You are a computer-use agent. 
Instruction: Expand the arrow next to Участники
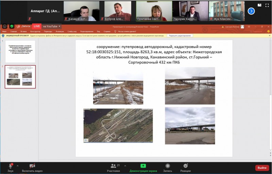pos(125,166)
